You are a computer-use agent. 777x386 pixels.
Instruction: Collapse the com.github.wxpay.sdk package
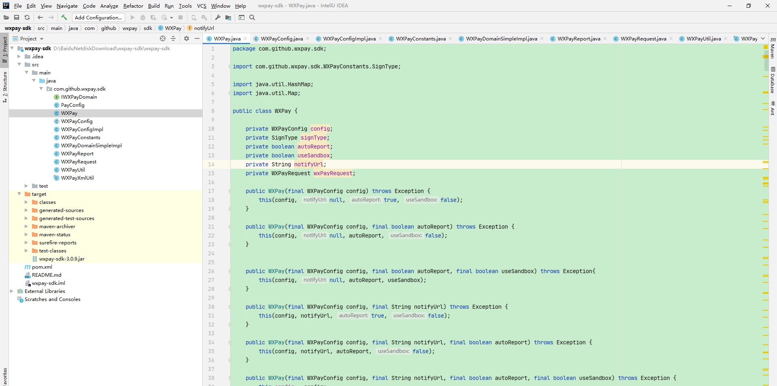[x=41, y=89]
